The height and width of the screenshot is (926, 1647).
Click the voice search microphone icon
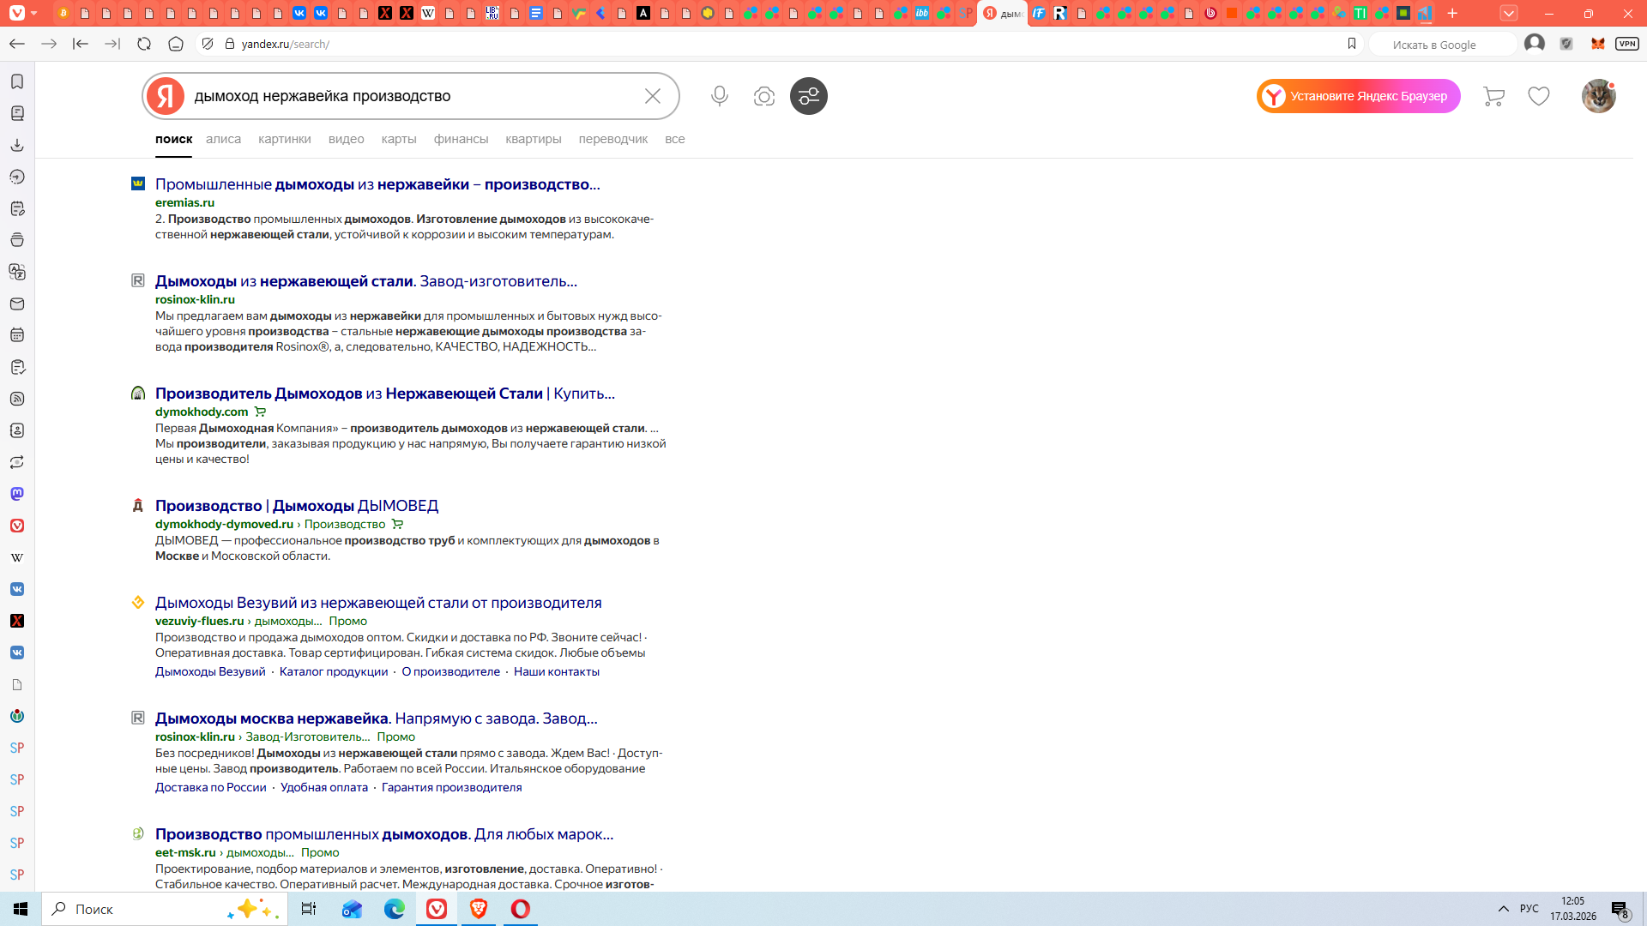coord(719,96)
